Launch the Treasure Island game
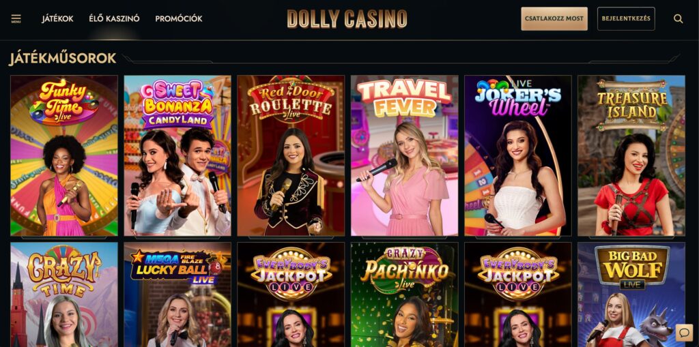Screen dimensions: 699x347 point(631,155)
